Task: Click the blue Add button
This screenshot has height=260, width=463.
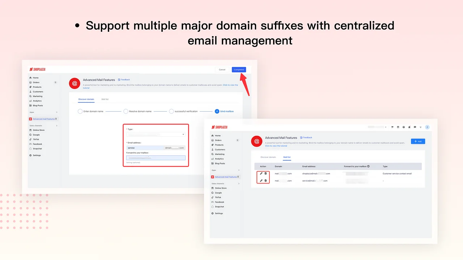Action: (418, 141)
